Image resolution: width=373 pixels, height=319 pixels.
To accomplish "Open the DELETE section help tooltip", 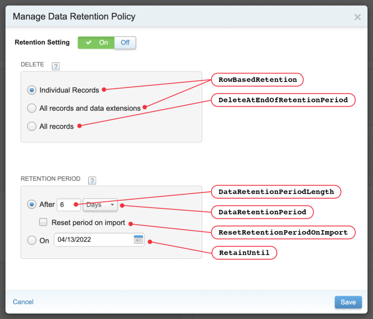I will click(55, 66).
